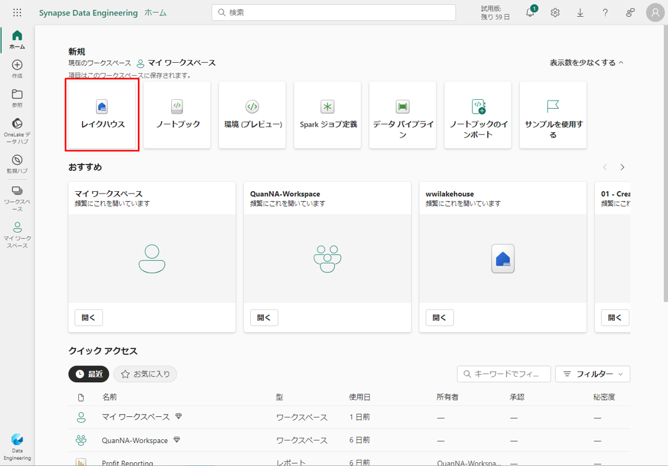Click the download icon in header
Viewport: 668px width, 466px height.
pyautogui.click(x=580, y=13)
